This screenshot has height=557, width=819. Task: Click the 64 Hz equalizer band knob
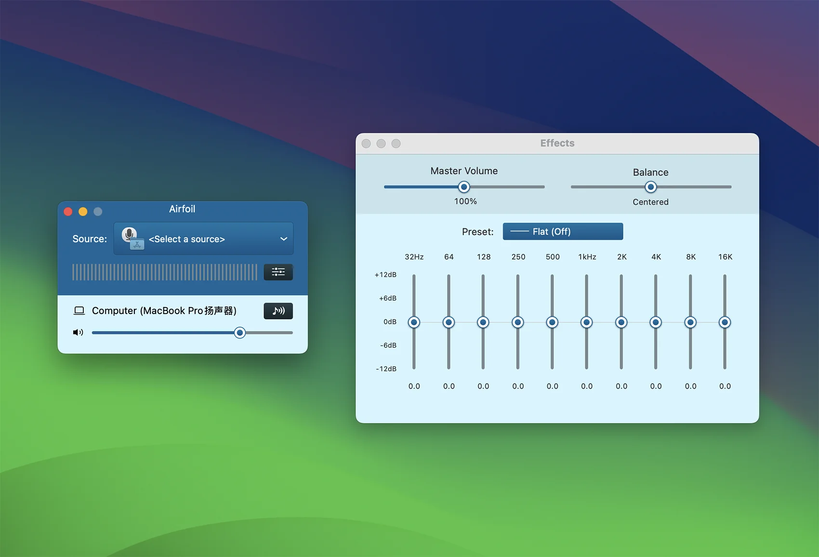[x=449, y=322]
